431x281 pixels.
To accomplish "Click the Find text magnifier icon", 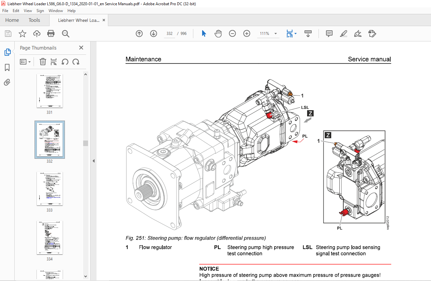I will (66, 34).
